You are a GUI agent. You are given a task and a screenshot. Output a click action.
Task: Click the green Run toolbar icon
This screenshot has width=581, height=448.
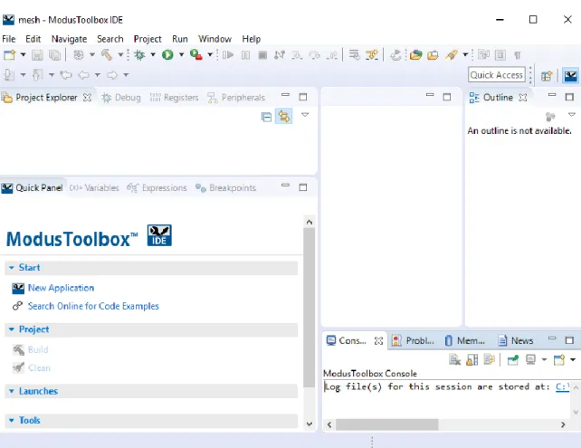pyautogui.click(x=167, y=55)
